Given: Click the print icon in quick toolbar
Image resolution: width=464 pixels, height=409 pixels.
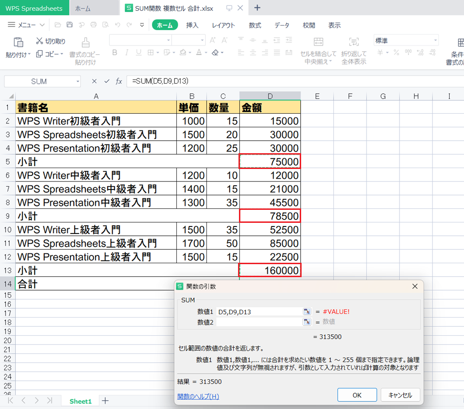Looking at the screenshot, I should (x=94, y=25).
